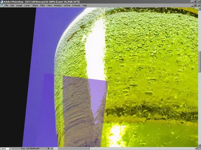Click the vertical scrollbar down arrow
The image size is (201, 150).
click(199, 146)
